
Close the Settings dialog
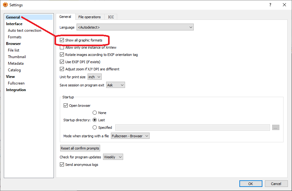pyautogui.click(x=284, y=5)
